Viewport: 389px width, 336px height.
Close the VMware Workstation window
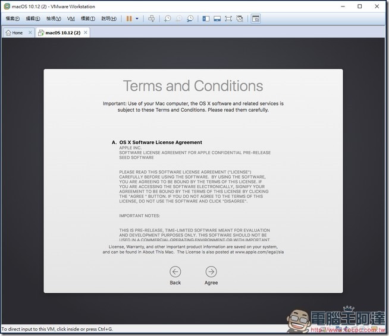pos(377,7)
